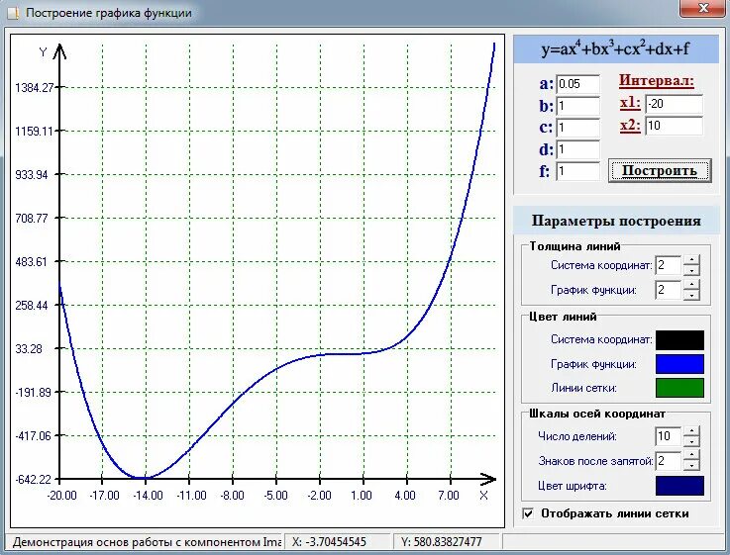Click the X axis value -17.00
The height and width of the screenshot is (555, 730).
tap(104, 496)
